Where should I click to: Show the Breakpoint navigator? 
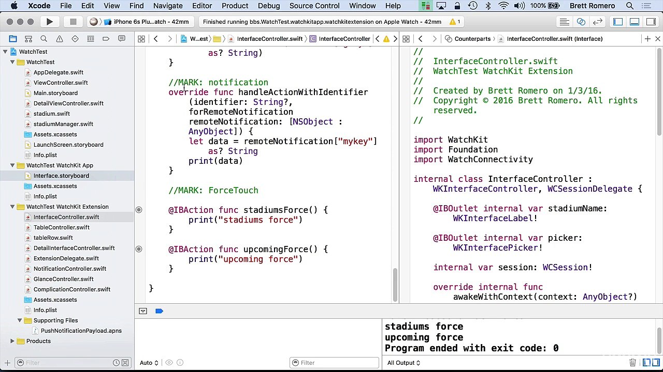[x=106, y=39]
